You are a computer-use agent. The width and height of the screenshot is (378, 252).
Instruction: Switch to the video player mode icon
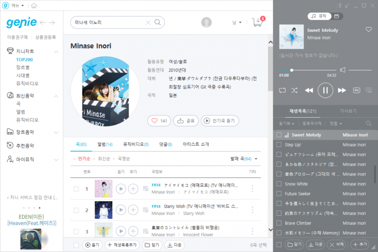pos(337,16)
